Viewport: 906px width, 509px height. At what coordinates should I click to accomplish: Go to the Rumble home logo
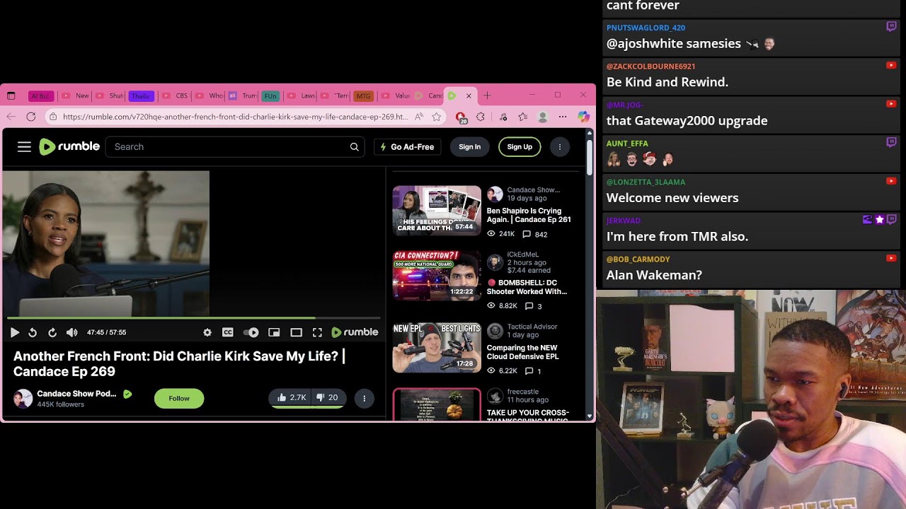[69, 146]
